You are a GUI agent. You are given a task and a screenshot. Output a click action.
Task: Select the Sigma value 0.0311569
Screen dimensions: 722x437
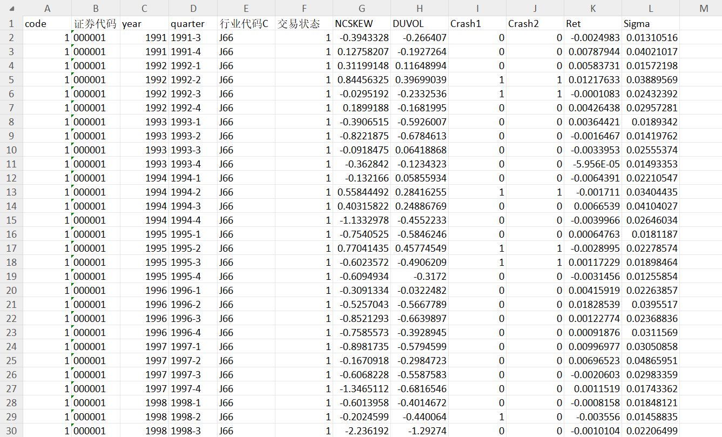point(651,333)
